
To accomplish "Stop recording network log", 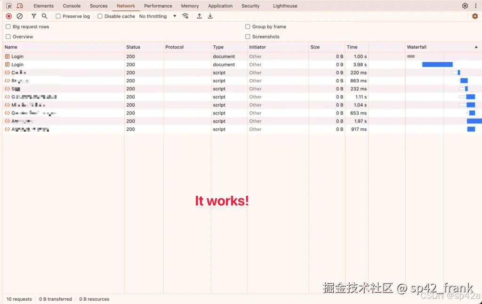I will tap(9, 16).
